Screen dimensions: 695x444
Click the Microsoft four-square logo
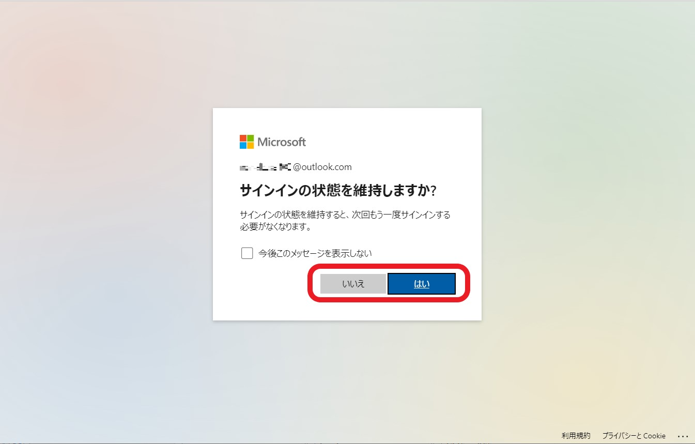[246, 142]
